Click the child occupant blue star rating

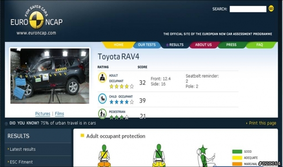tap(122, 102)
